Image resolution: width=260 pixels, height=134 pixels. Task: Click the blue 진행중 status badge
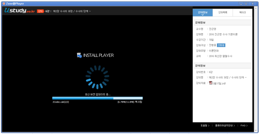click(221, 45)
